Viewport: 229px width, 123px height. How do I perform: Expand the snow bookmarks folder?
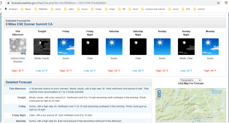56,9
